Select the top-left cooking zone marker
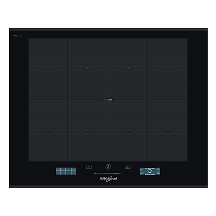This screenshot has width=216, height=216. tap(48, 69)
